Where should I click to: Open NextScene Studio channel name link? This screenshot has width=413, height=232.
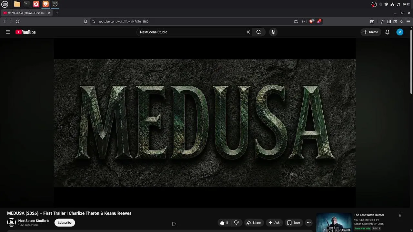click(32, 221)
